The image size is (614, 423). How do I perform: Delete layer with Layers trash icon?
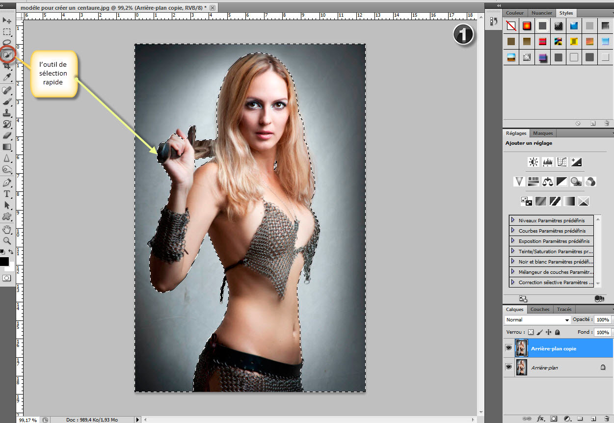pos(607,419)
